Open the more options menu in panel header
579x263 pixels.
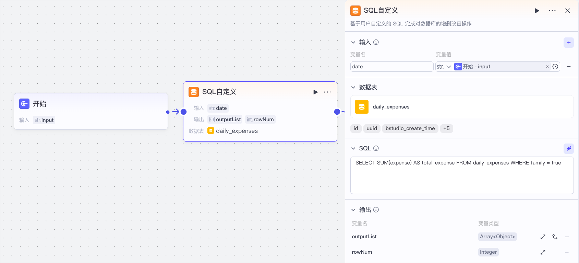tap(552, 11)
